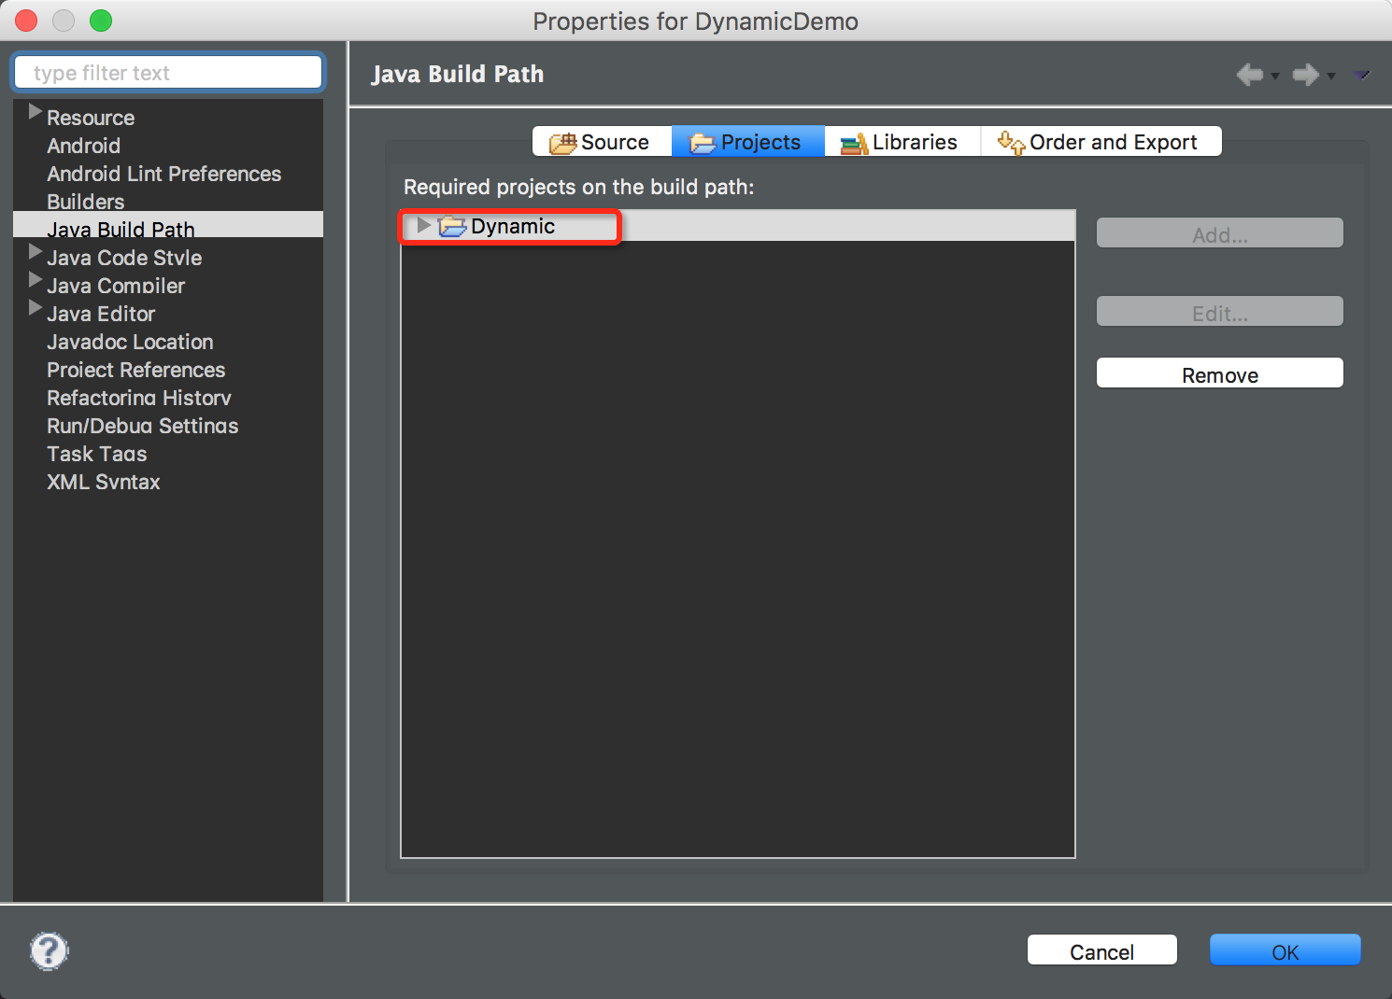Expand the Java Compiler node
Image resolution: width=1392 pixels, height=999 pixels.
tap(36, 280)
